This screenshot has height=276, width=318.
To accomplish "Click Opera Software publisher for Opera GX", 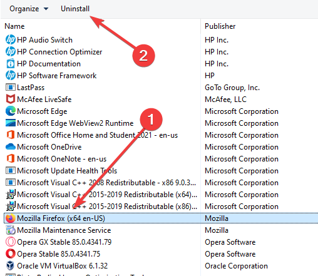I will 230,242.
